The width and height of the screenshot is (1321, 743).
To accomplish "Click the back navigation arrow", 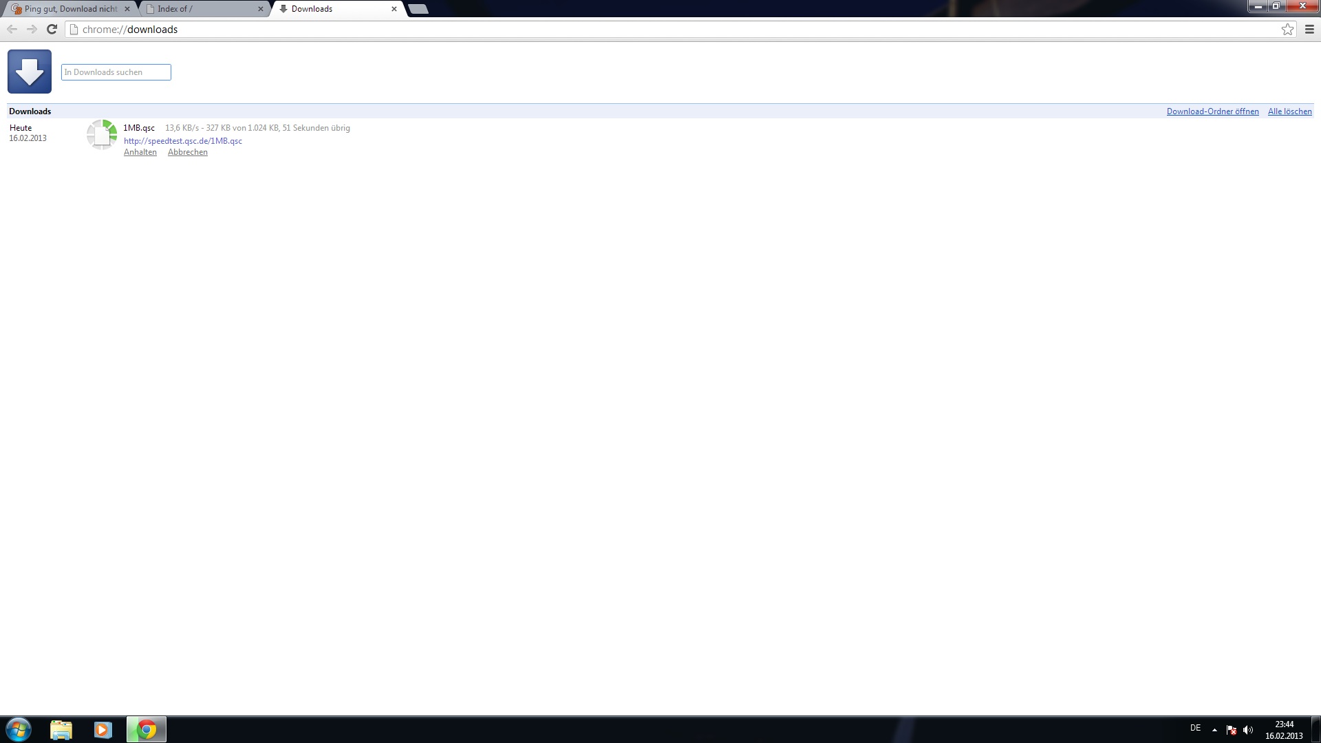I will pyautogui.click(x=12, y=29).
